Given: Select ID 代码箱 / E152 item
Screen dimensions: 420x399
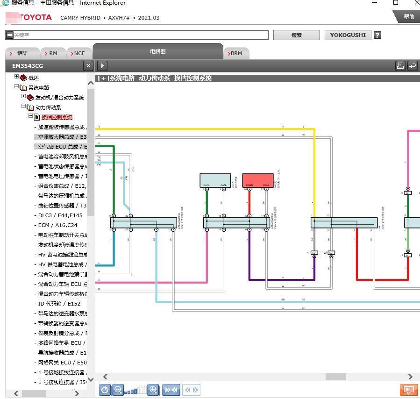Looking at the screenshot, I should click(x=57, y=304).
